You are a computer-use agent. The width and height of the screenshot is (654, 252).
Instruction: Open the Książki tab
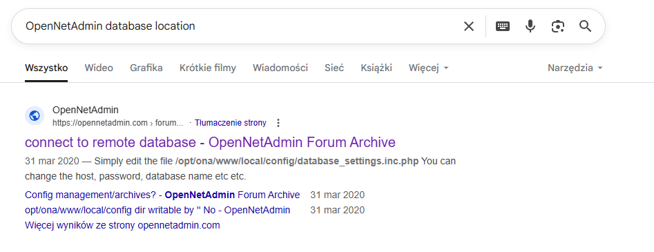376,68
